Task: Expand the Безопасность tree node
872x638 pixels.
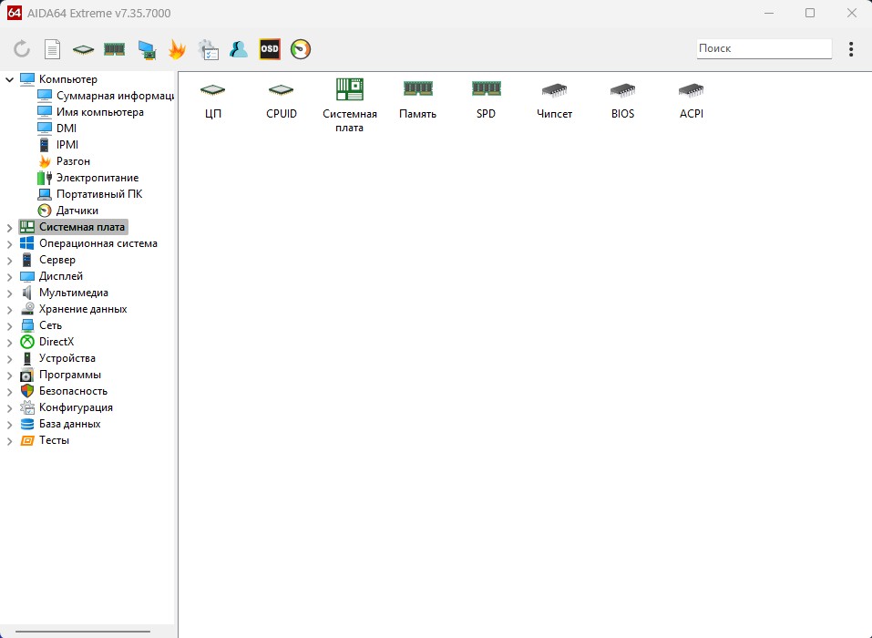Action: [9, 392]
